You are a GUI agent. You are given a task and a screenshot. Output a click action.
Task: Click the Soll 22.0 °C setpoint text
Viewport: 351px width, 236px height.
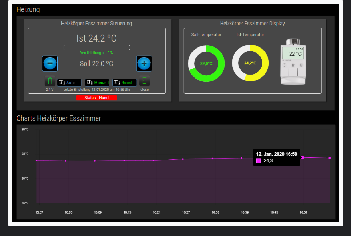(97, 64)
